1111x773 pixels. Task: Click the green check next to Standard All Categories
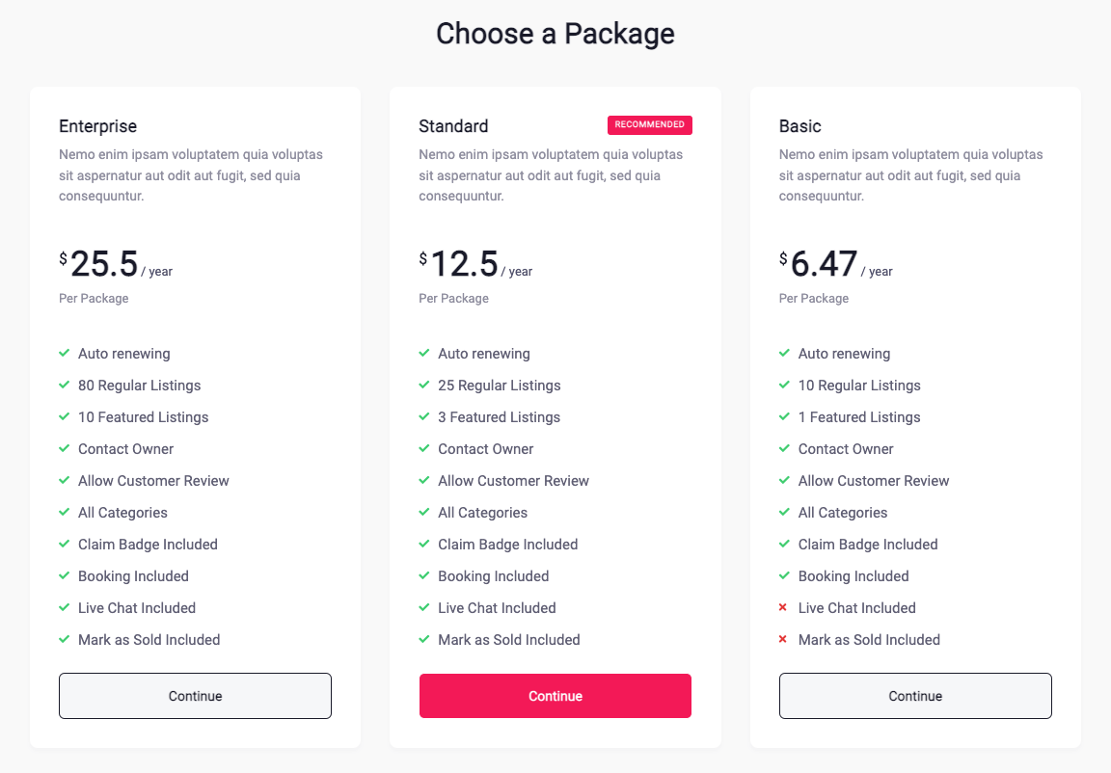point(424,512)
